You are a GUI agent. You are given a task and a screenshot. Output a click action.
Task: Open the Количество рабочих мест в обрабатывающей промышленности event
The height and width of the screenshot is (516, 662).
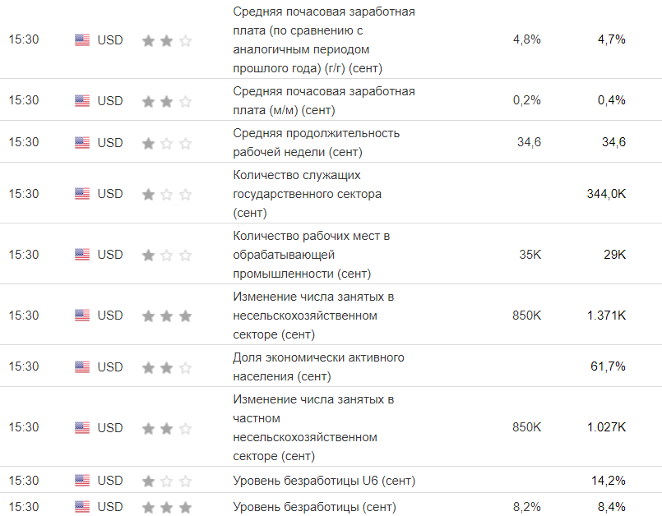[x=310, y=255]
